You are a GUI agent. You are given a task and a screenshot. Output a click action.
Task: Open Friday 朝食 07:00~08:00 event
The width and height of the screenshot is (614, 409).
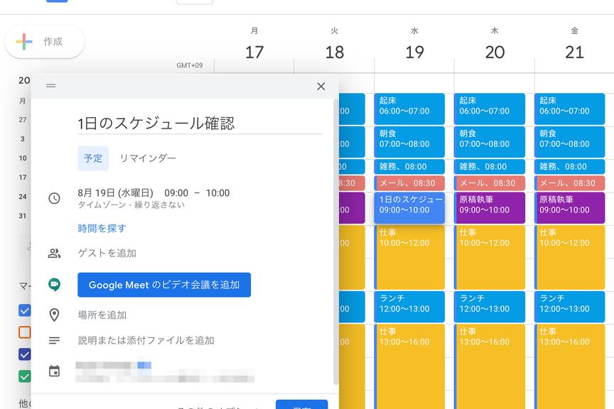click(x=569, y=142)
